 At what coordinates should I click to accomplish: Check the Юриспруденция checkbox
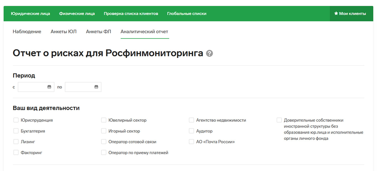(x=16, y=120)
